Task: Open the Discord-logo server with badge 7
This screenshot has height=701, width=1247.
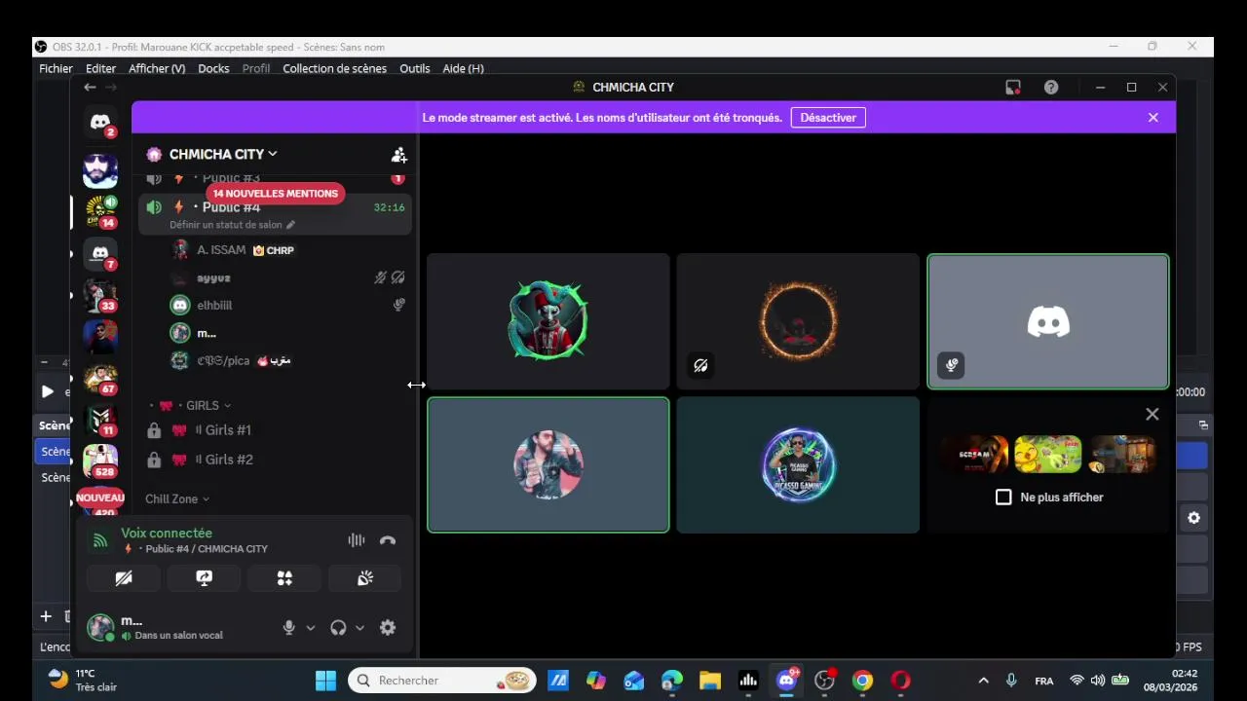Action: [x=100, y=254]
